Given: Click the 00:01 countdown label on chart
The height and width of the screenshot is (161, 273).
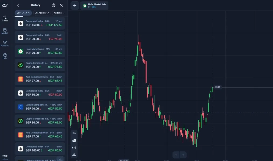Looking at the screenshot, I should [217, 87].
